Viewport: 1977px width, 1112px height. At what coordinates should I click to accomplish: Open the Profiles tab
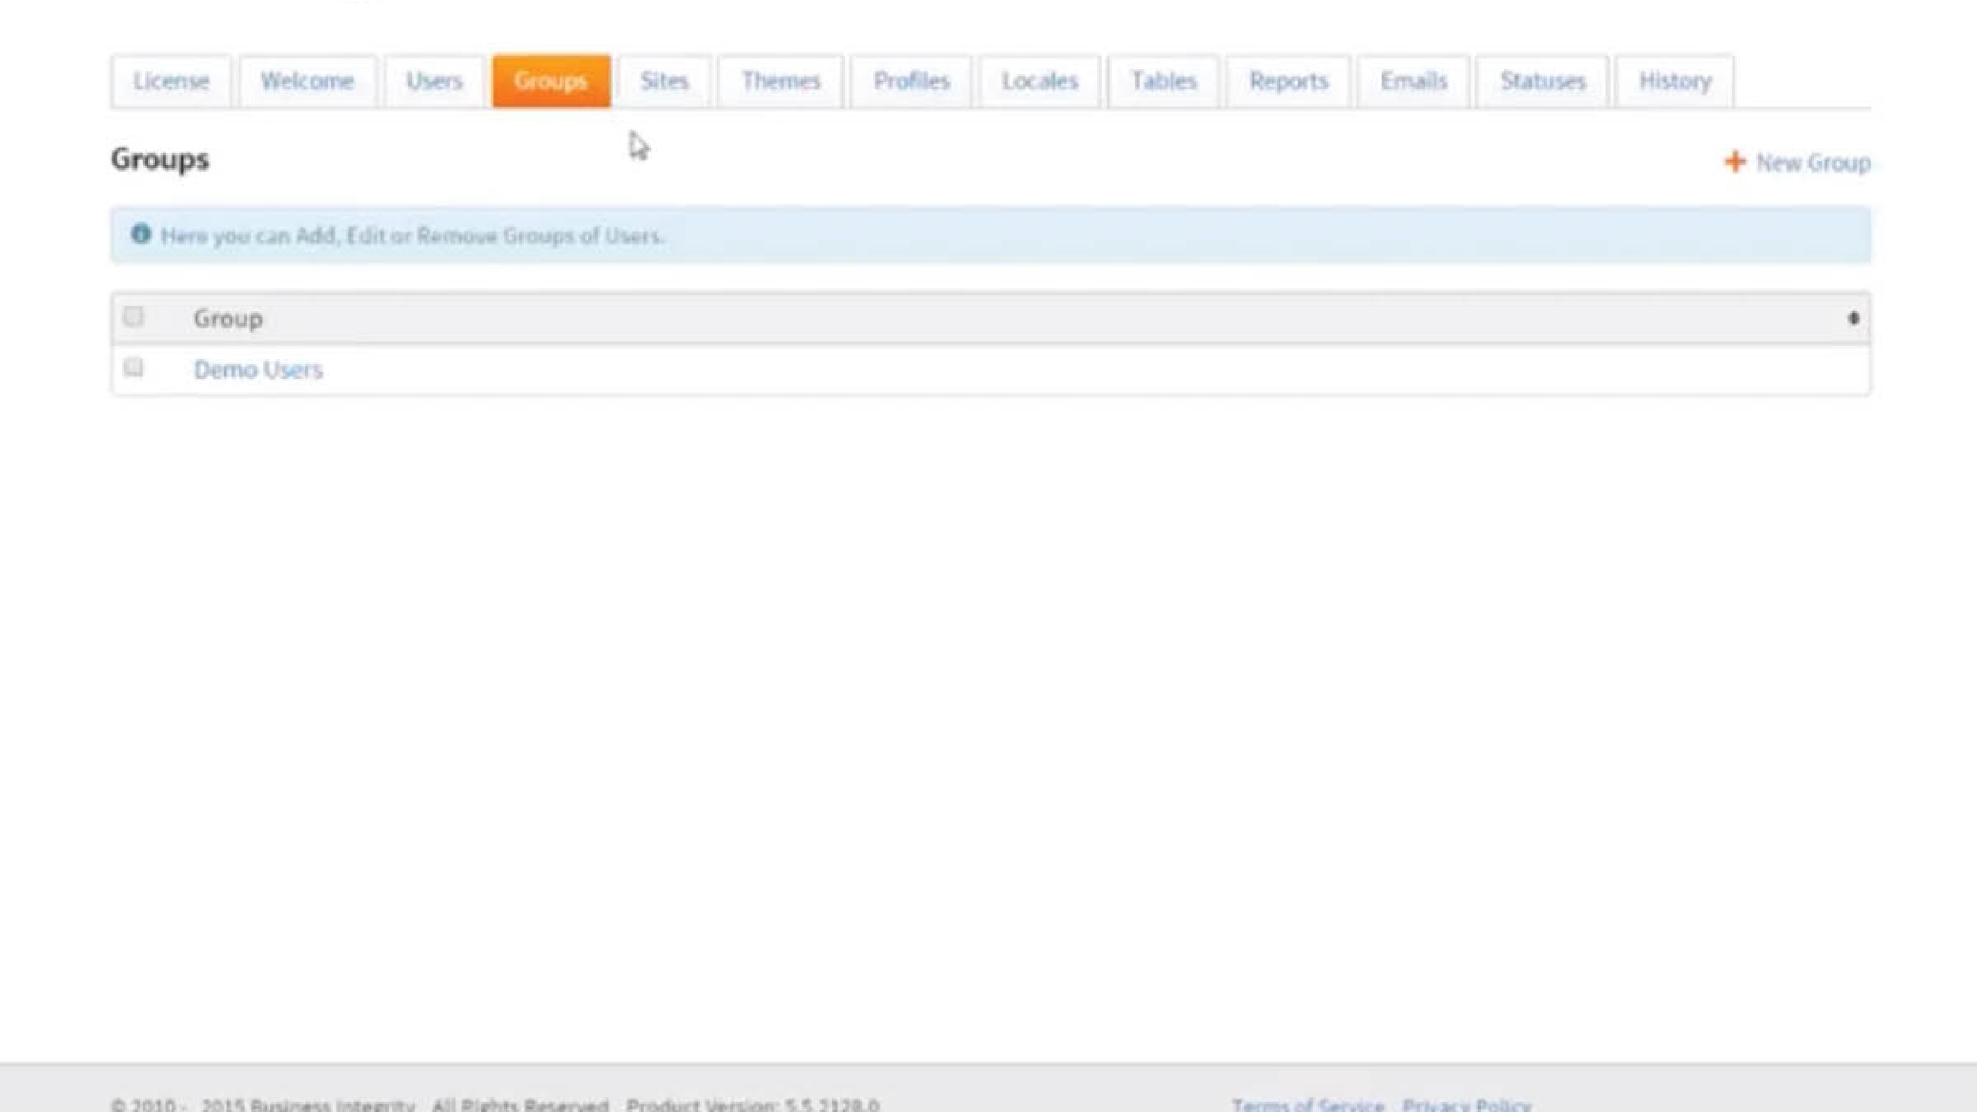(911, 81)
